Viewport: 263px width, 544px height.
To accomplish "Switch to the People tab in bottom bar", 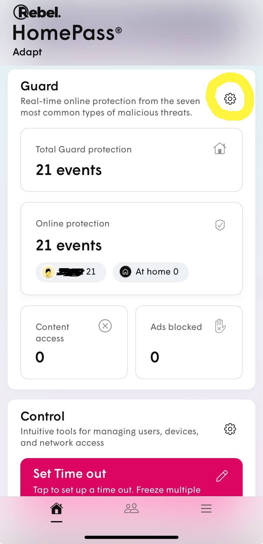I will coord(131,508).
